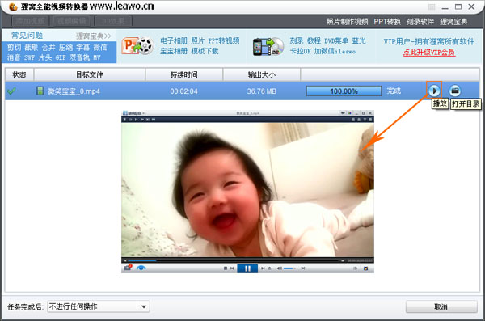Click the PowerPoint-to-video film reel icon
485x321 pixels.
coord(137,46)
